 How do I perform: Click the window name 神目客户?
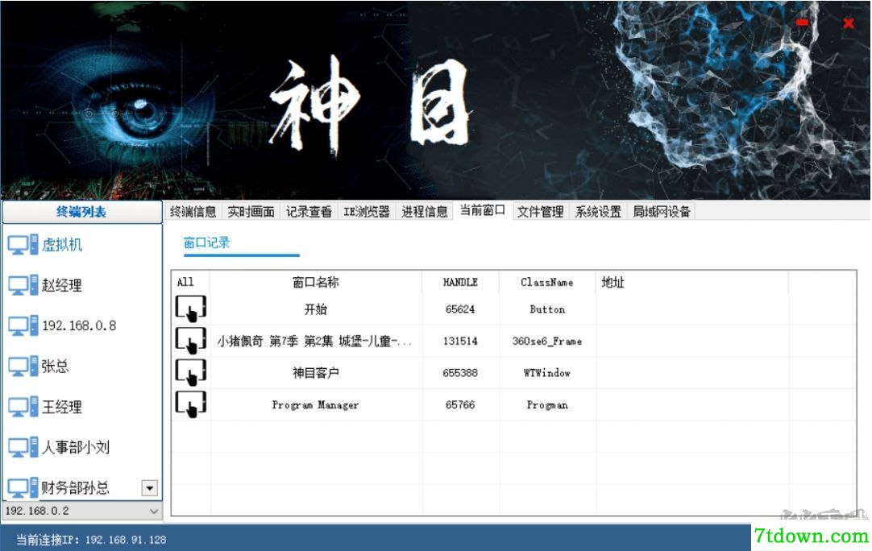coord(315,373)
